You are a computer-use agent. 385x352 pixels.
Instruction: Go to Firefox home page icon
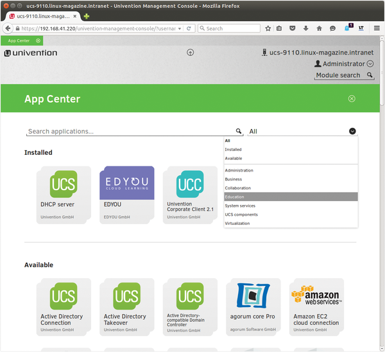tap(319, 28)
